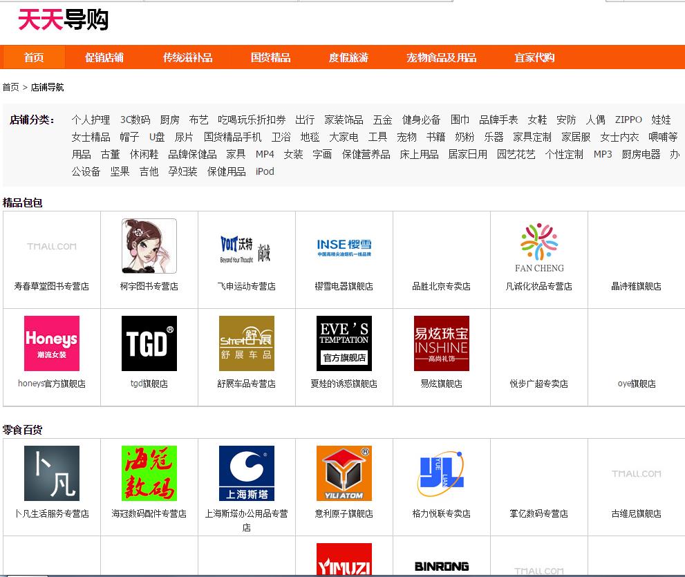Click the 首页 breadcrumb link

(10, 87)
